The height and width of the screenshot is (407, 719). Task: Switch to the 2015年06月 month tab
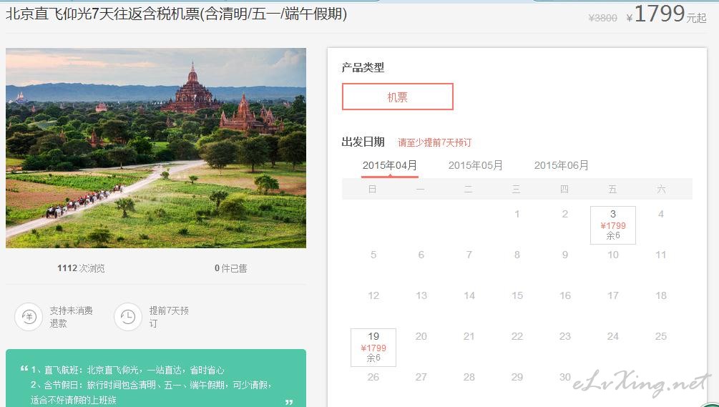click(562, 165)
